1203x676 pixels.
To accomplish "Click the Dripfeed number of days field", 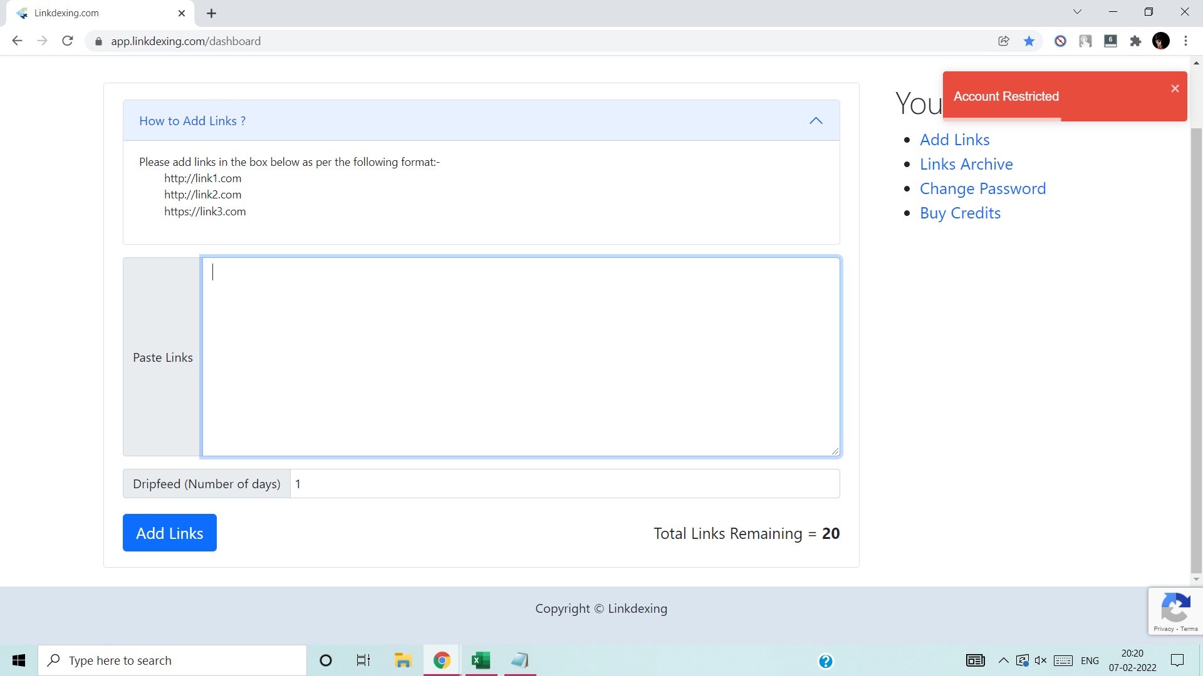I will click(565, 484).
